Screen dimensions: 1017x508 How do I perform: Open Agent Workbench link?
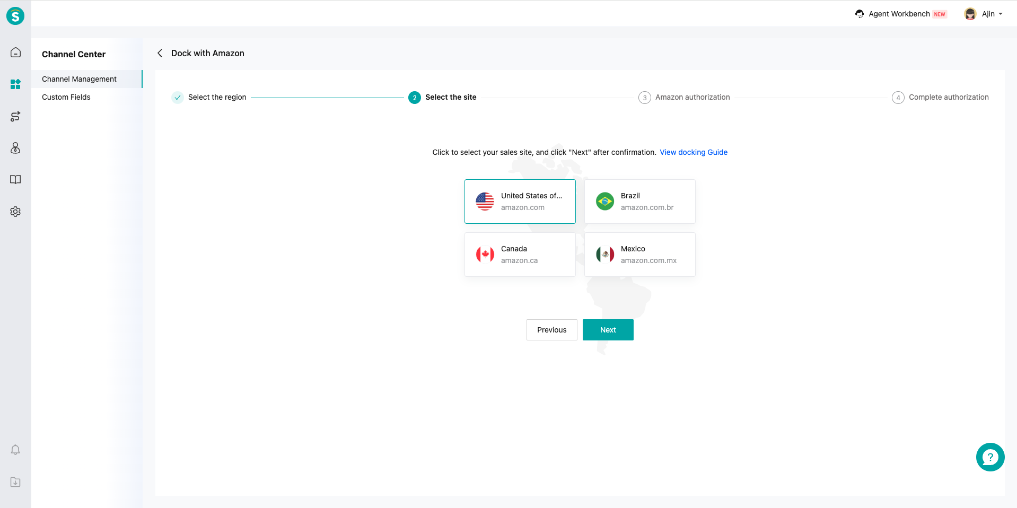click(x=899, y=14)
